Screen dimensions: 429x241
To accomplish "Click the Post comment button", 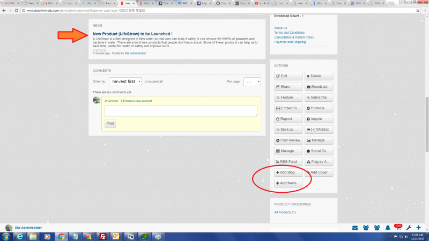I will 110,123.
